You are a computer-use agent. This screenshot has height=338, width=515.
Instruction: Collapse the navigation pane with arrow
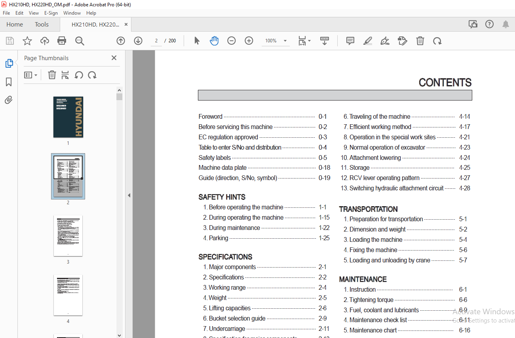[x=129, y=195]
